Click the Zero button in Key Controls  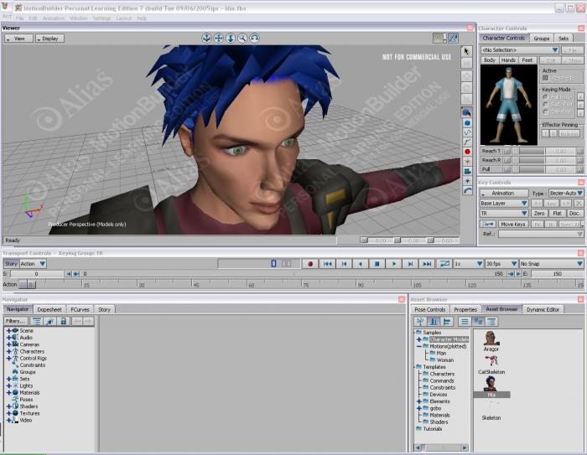539,213
